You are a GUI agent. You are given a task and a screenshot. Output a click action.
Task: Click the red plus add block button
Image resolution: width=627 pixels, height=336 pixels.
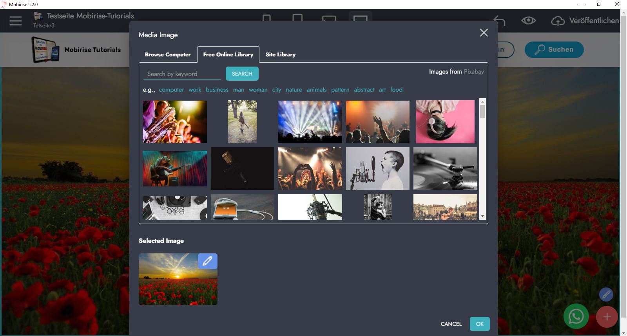tap(607, 317)
